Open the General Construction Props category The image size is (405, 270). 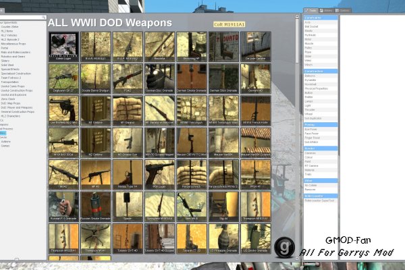click(x=18, y=112)
